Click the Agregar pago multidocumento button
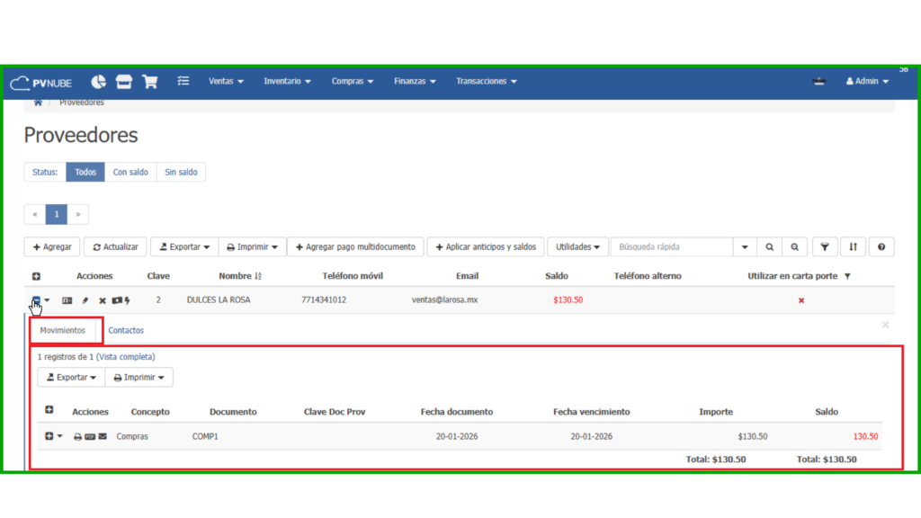This screenshot has width=921, height=518. click(355, 246)
